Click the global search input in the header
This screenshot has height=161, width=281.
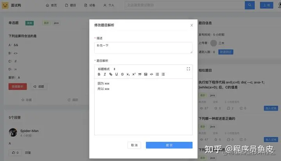[185, 5]
